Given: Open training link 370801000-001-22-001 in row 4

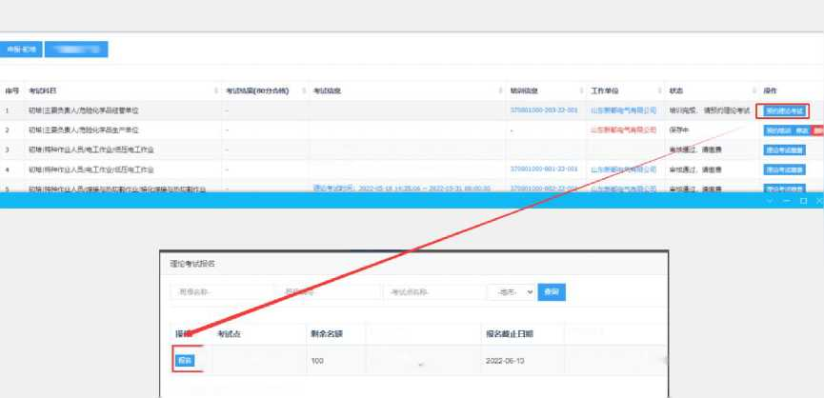Looking at the screenshot, I should [x=544, y=169].
